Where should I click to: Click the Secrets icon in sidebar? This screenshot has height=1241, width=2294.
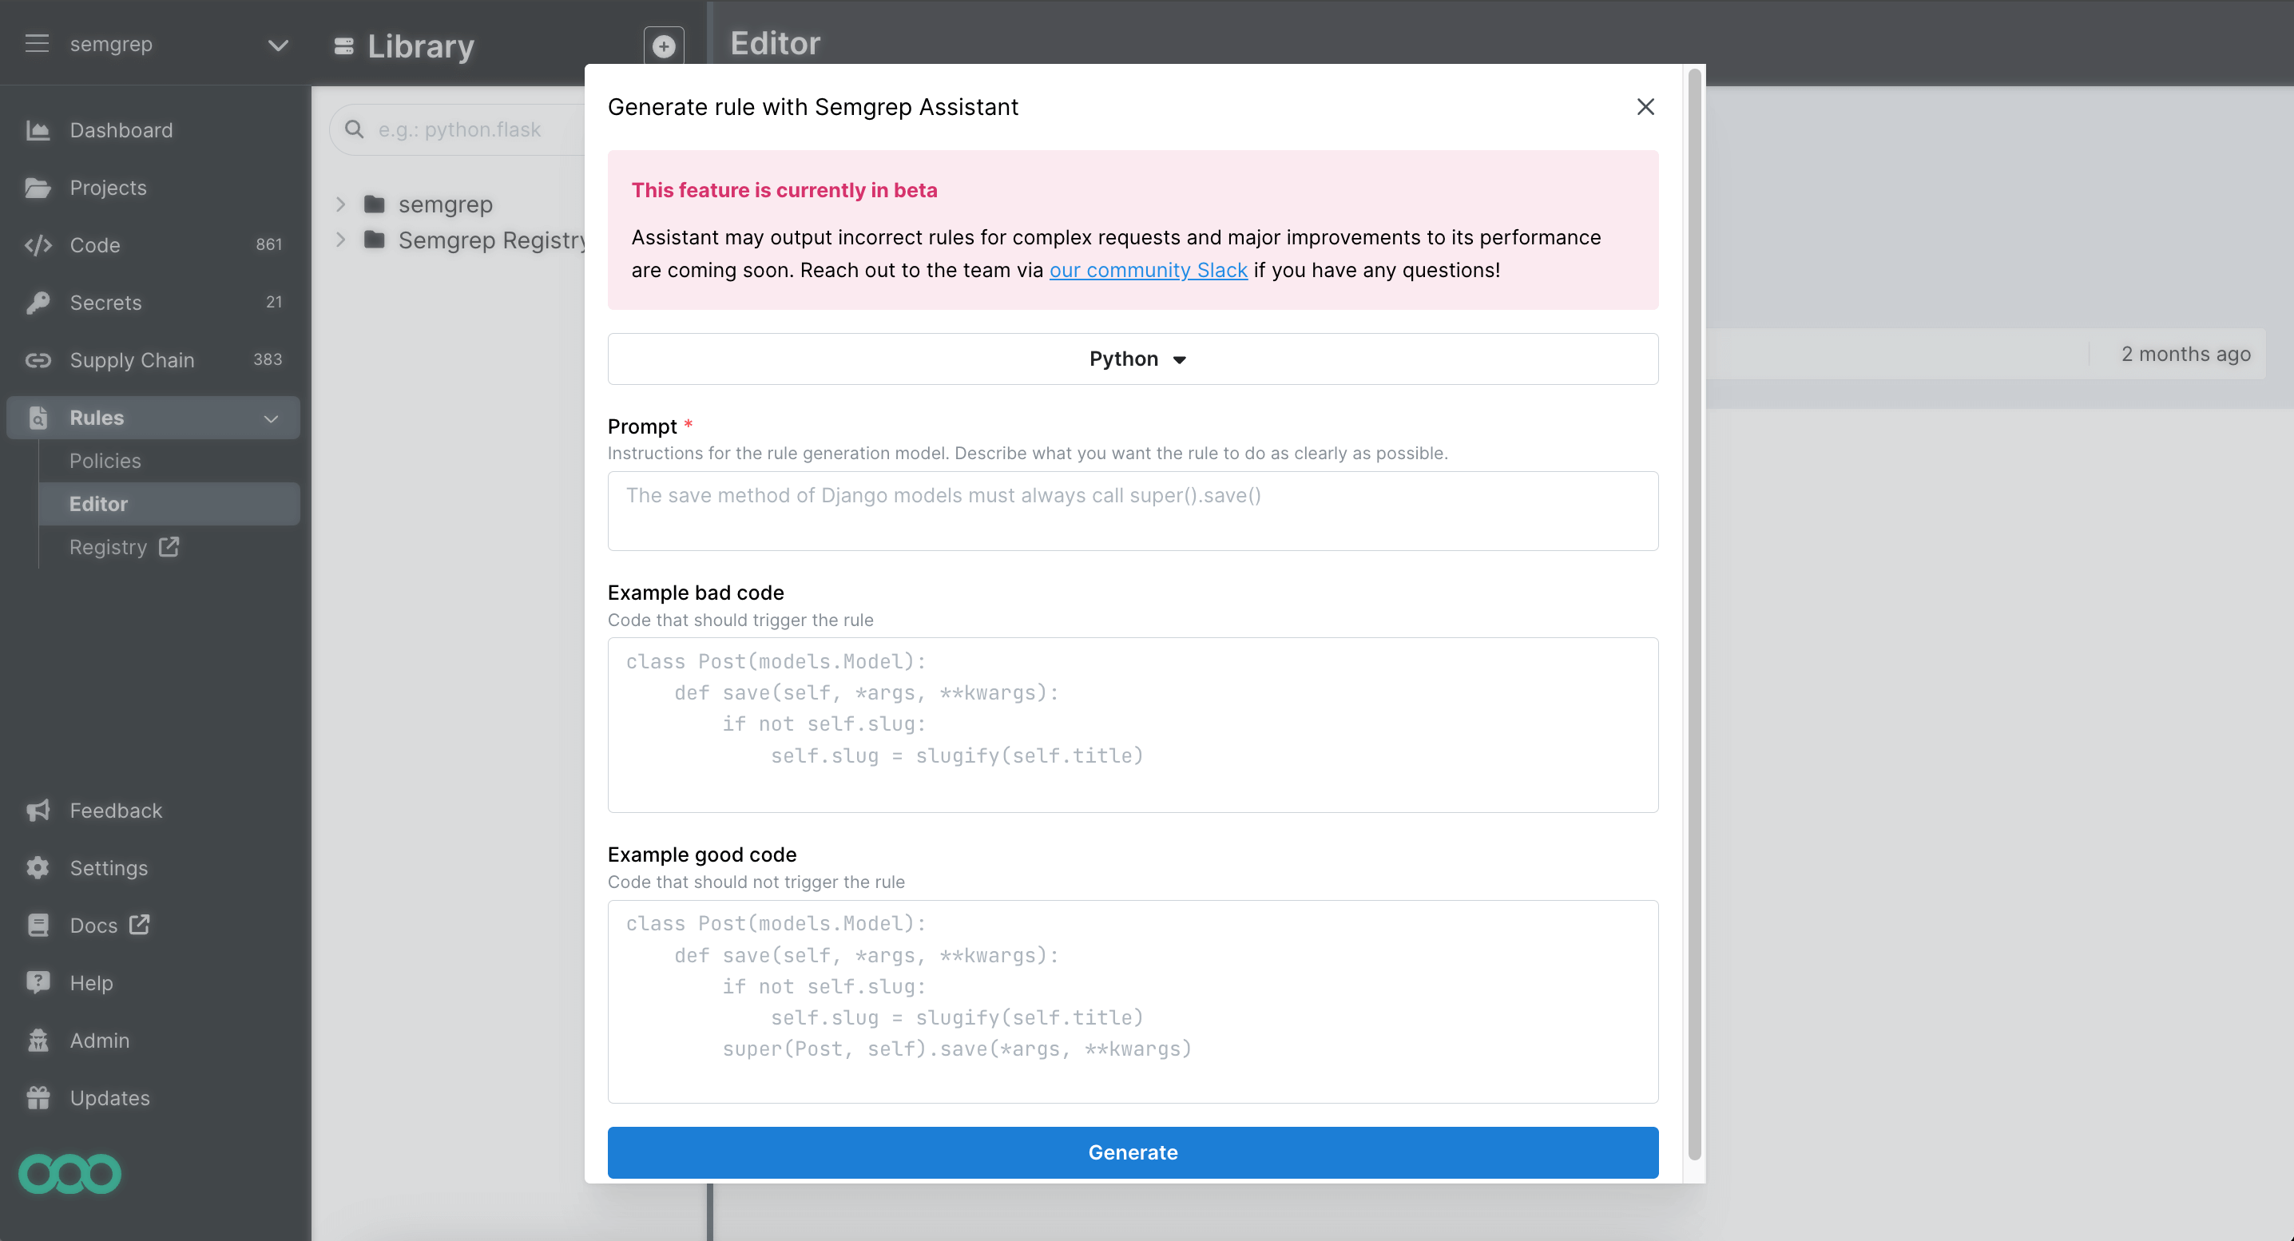[38, 303]
